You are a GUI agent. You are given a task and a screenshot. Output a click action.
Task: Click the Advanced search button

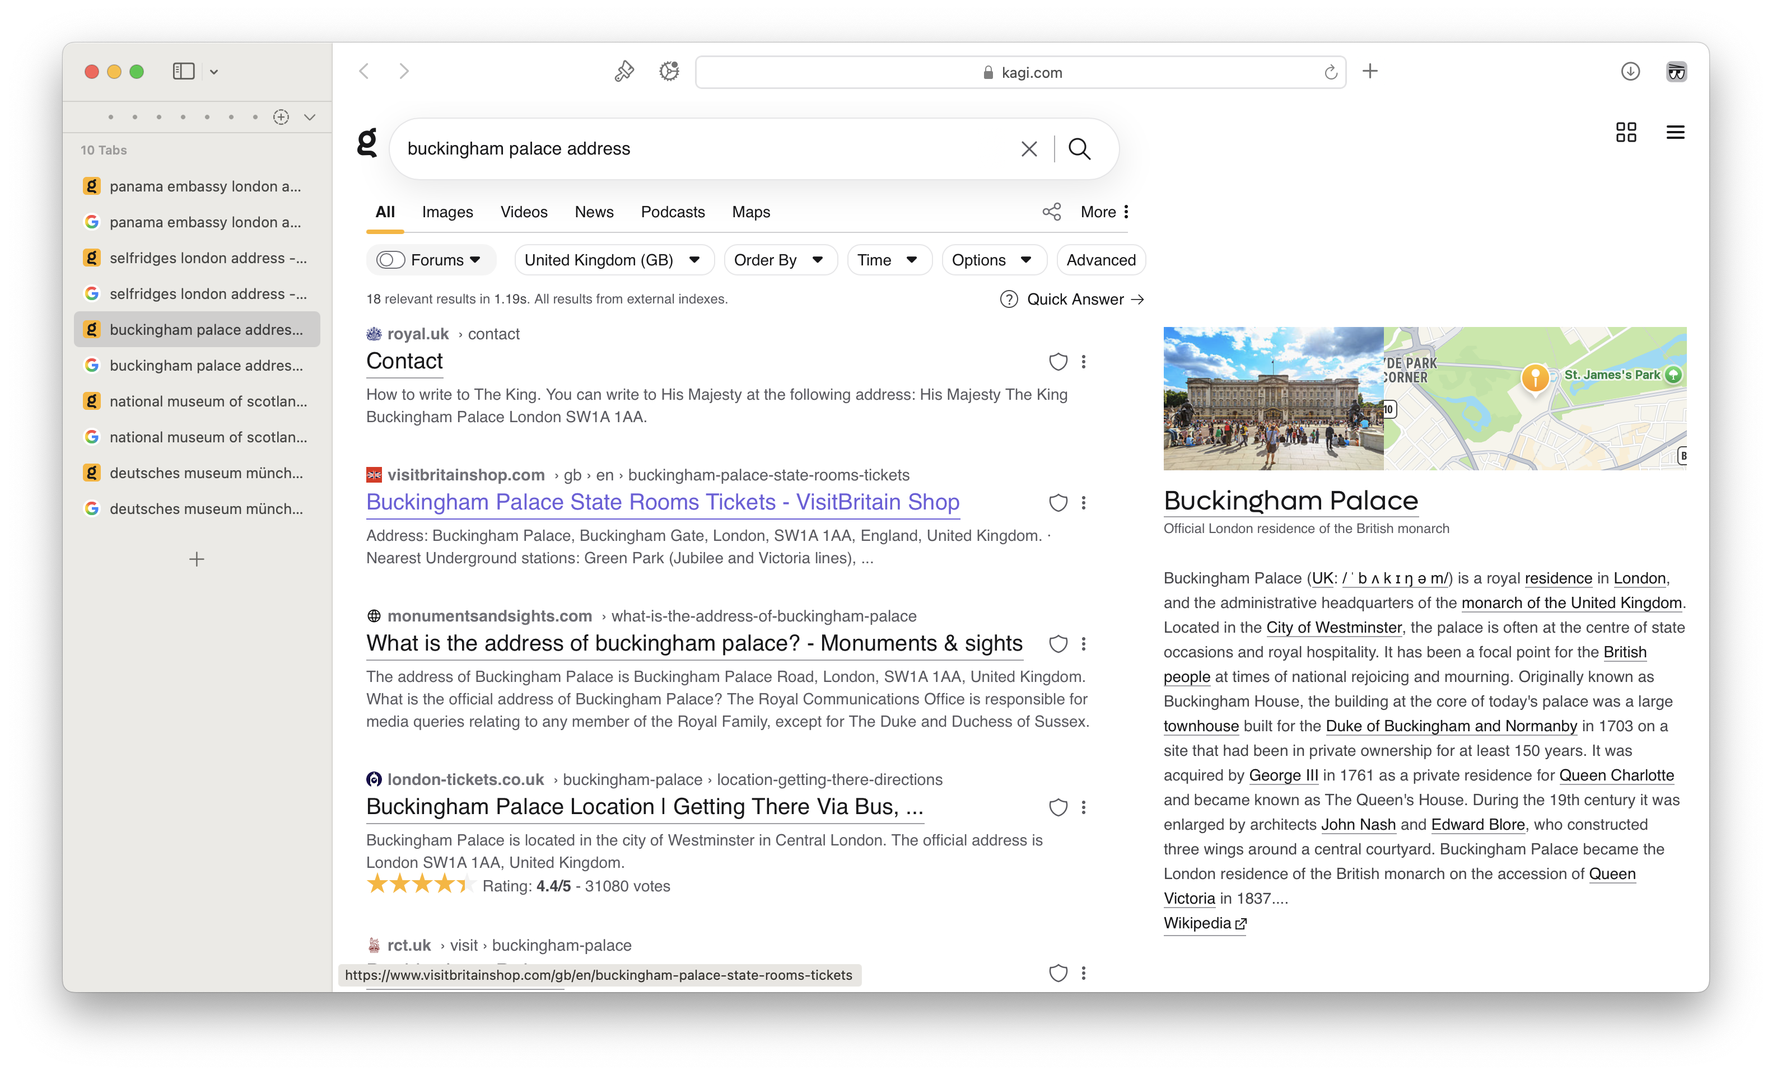[1100, 260]
